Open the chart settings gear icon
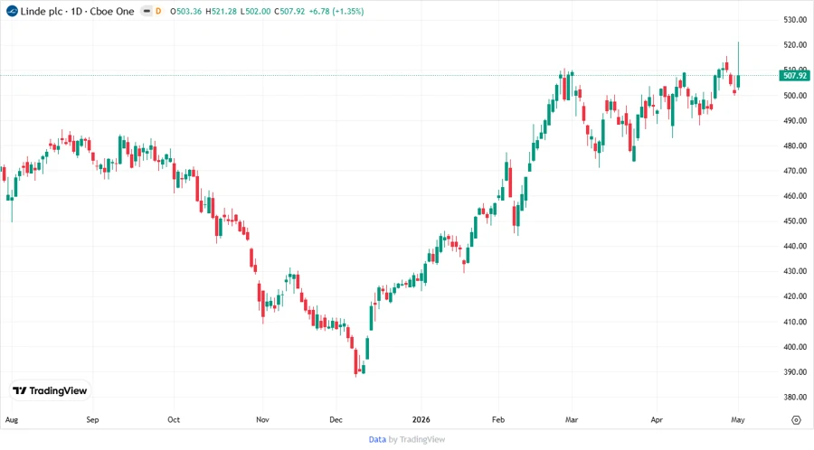Image resolution: width=814 pixels, height=450 pixels. click(x=796, y=420)
